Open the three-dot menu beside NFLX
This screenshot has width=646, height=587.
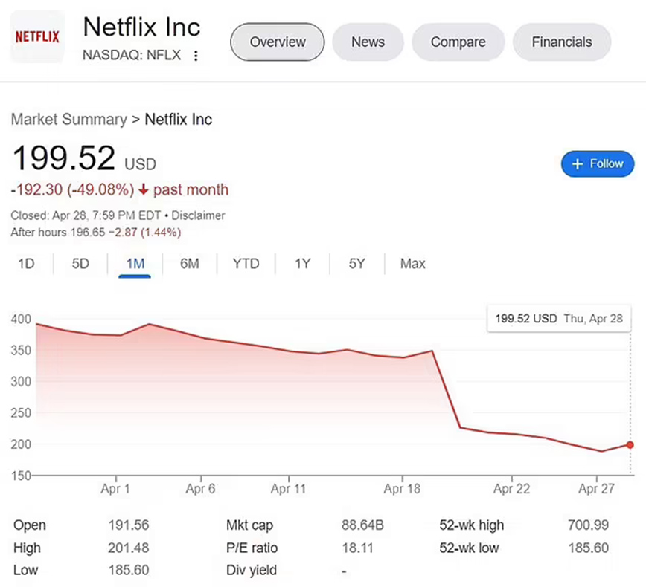(196, 56)
